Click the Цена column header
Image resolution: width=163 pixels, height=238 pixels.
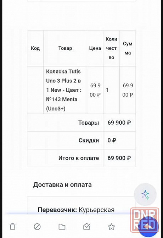(95, 48)
